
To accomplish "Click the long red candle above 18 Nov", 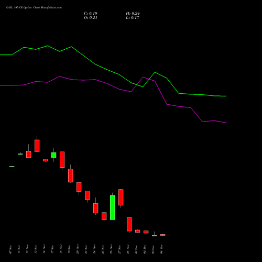I will 62,160.
